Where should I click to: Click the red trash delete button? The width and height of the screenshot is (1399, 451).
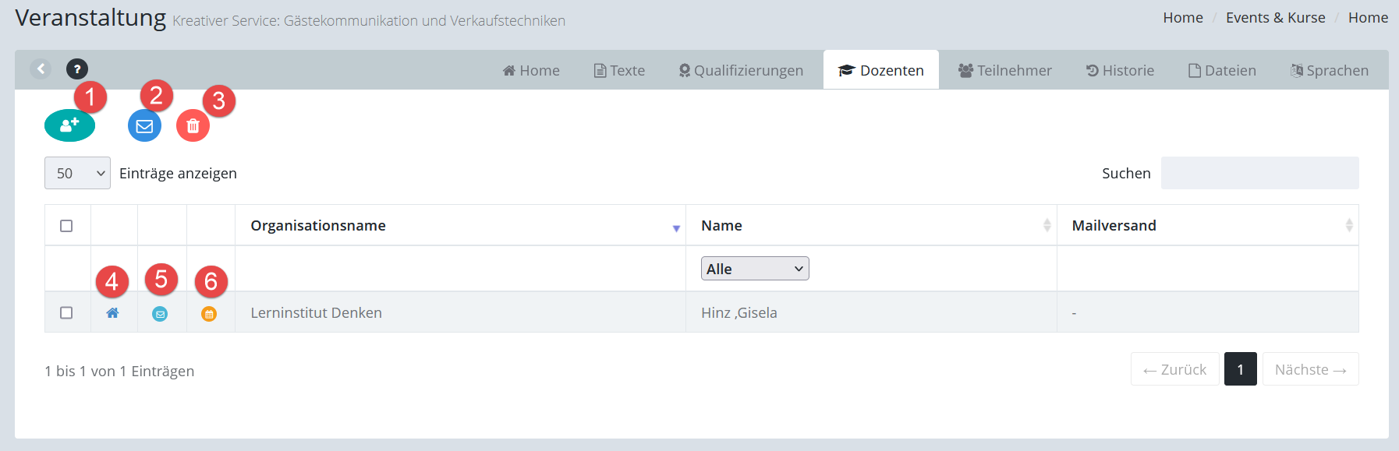(x=193, y=126)
